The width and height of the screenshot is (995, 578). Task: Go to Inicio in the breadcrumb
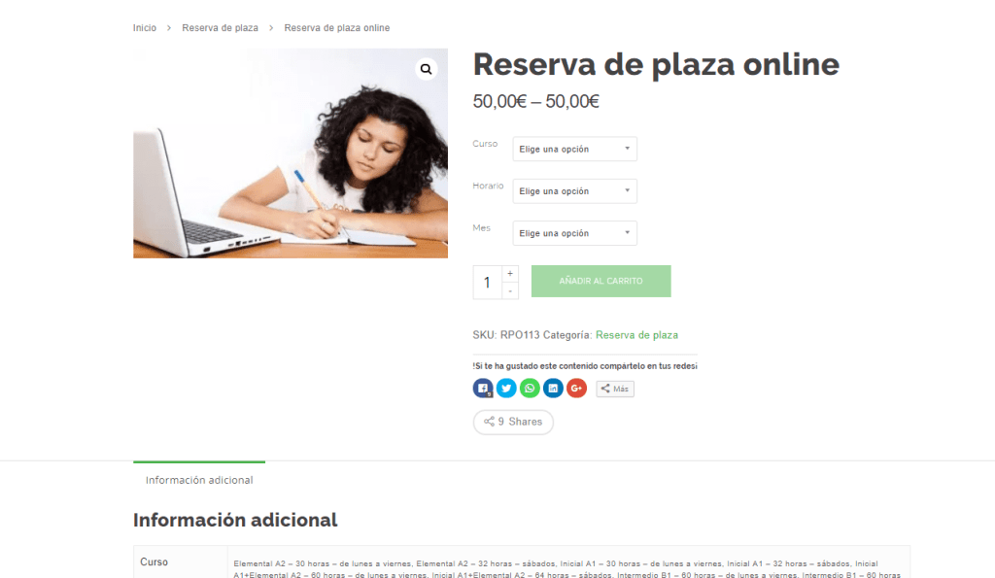tap(145, 28)
